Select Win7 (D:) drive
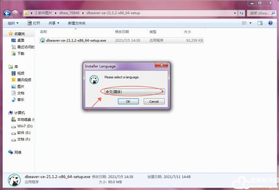Image resolution: width=279 pixels, height=190 pixels. 22,126
